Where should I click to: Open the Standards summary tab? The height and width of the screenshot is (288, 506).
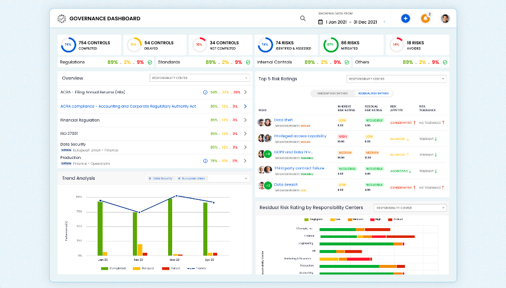click(204, 62)
